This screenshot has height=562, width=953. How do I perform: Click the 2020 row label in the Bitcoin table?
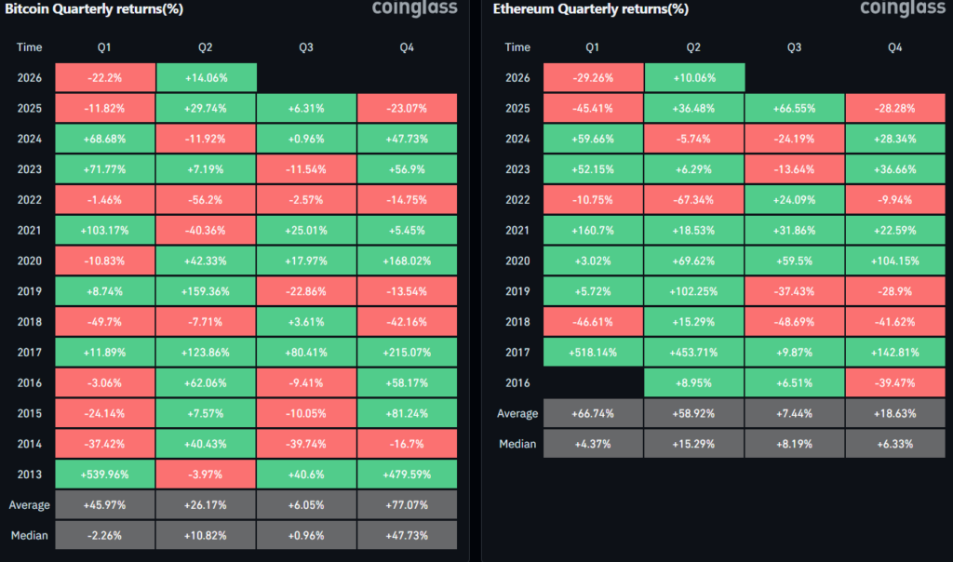29,261
